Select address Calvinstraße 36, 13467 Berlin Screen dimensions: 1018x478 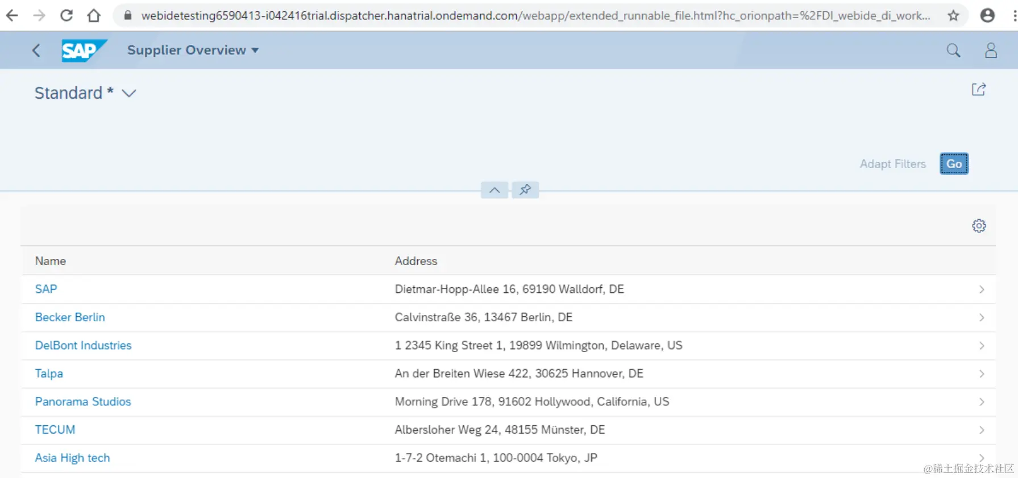pyautogui.click(x=484, y=317)
